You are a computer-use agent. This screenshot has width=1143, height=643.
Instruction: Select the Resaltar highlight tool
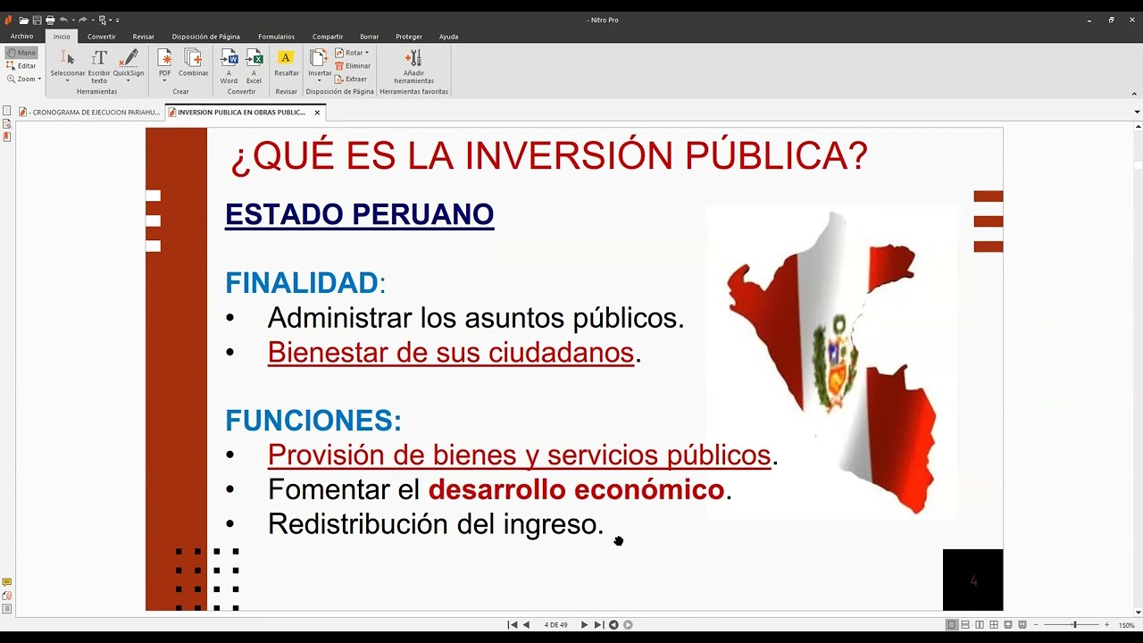pyautogui.click(x=287, y=63)
